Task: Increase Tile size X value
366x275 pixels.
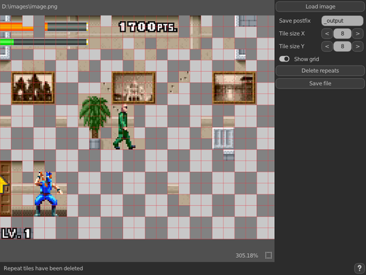Action: [x=357, y=34]
